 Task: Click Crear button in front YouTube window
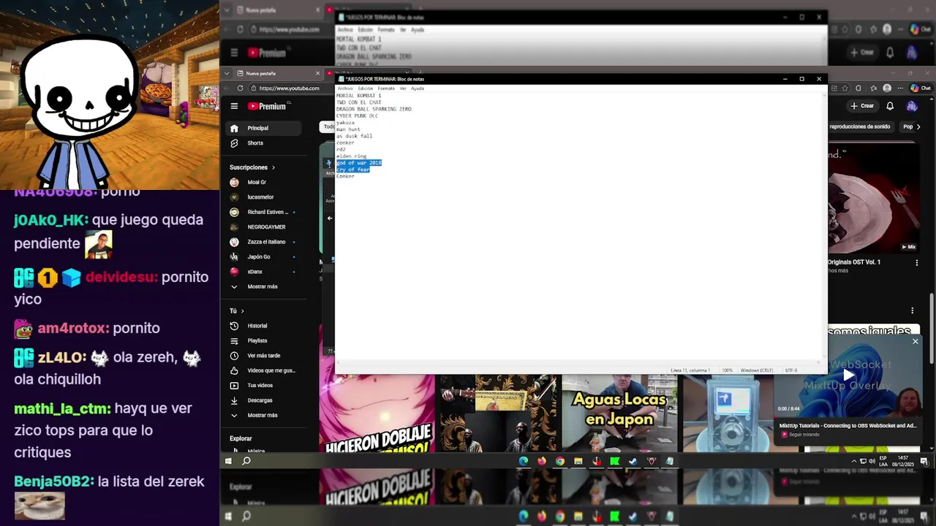pyautogui.click(x=862, y=106)
